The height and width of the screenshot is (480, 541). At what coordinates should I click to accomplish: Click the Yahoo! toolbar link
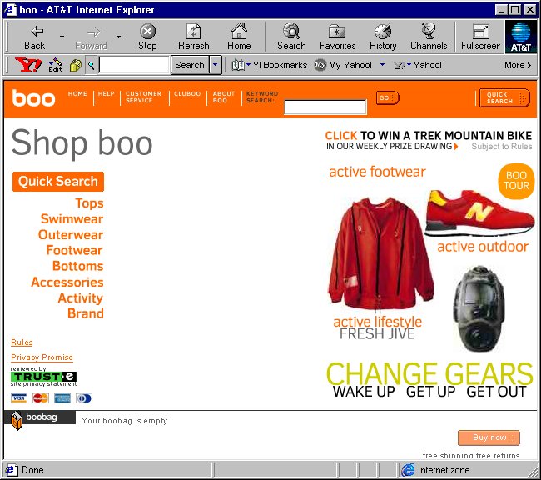tap(418, 65)
